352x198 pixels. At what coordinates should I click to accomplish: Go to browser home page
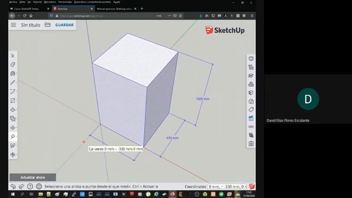click(31, 16)
